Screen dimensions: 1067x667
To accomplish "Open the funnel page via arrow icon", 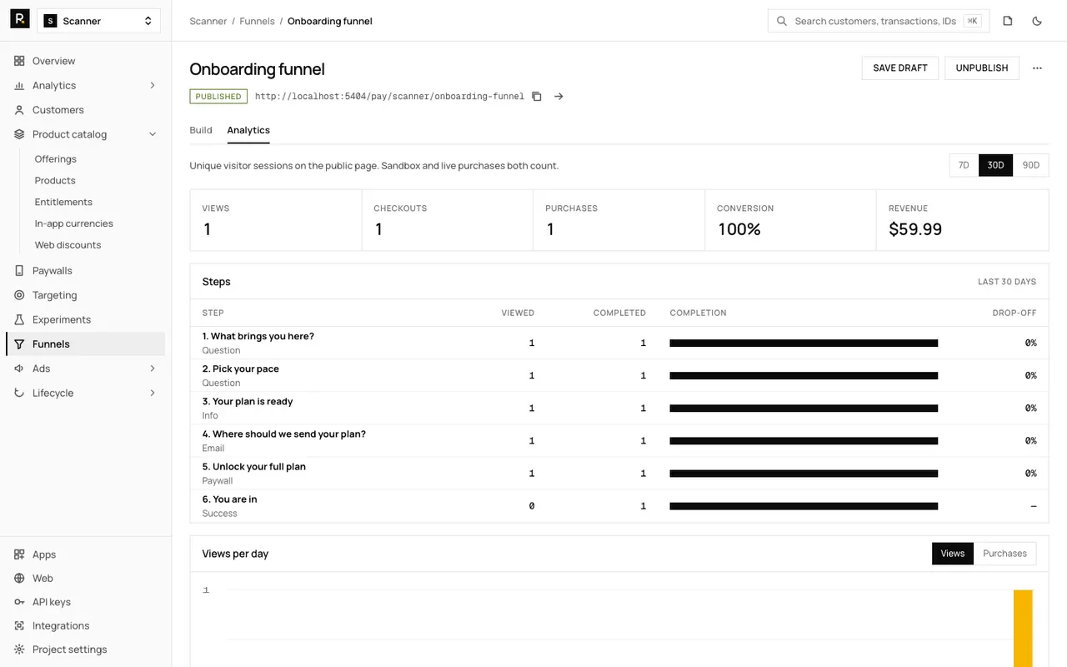I will (559, 97).
